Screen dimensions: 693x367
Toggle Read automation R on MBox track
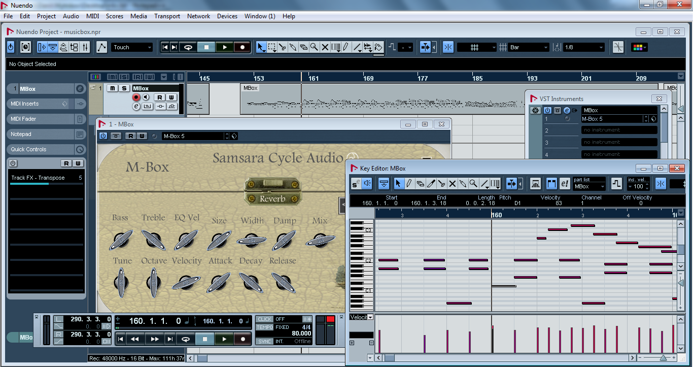tap(159, 97)
